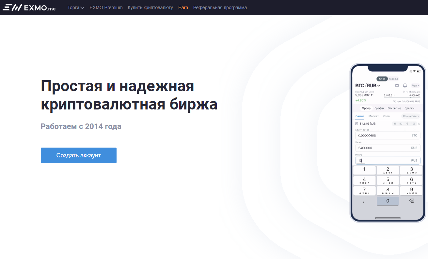Tap the comma key on phone keypad
The height and width of the screenshot is (259, 428).
pyautogui.click(x=364, y=201)
